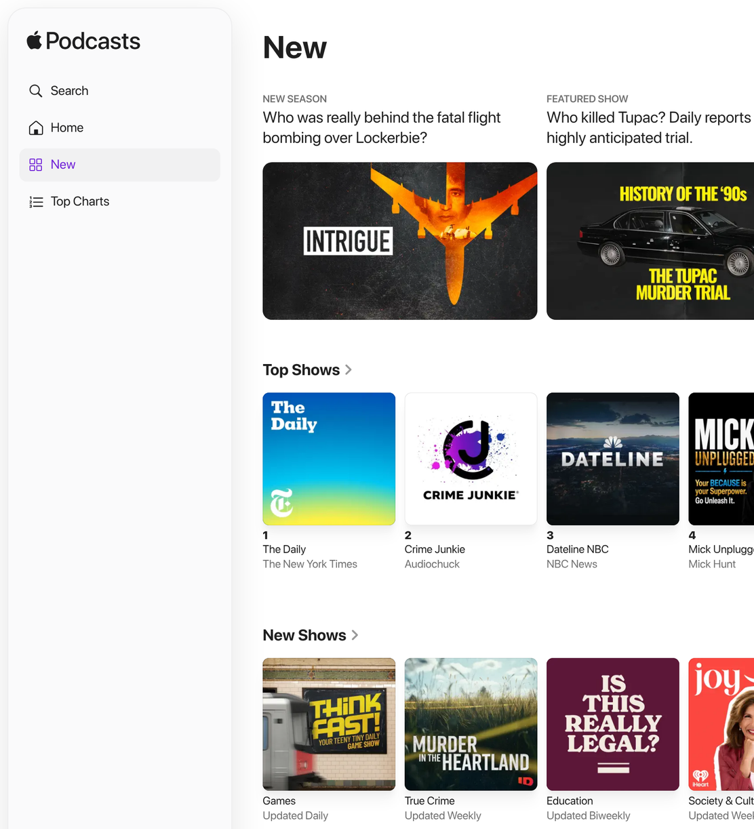Click the 'NEW SEASON' label
Viewport: 754px width, 829px height.
(295, 99)
